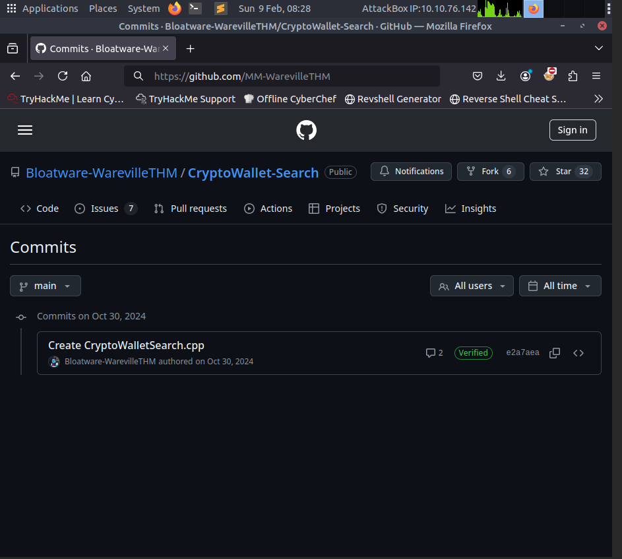The width and height of the screenshot is (622, 559).
Task: Open the TryHackMe Learn Cy... bookmark
Action: (x=66, y=99)
